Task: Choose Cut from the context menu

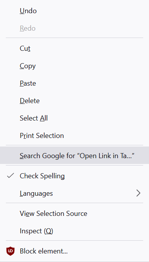Action: (x=74, y=48)
